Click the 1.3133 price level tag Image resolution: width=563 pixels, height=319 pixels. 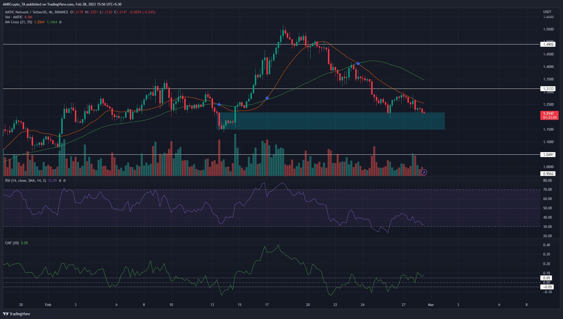tap(548, 89)
